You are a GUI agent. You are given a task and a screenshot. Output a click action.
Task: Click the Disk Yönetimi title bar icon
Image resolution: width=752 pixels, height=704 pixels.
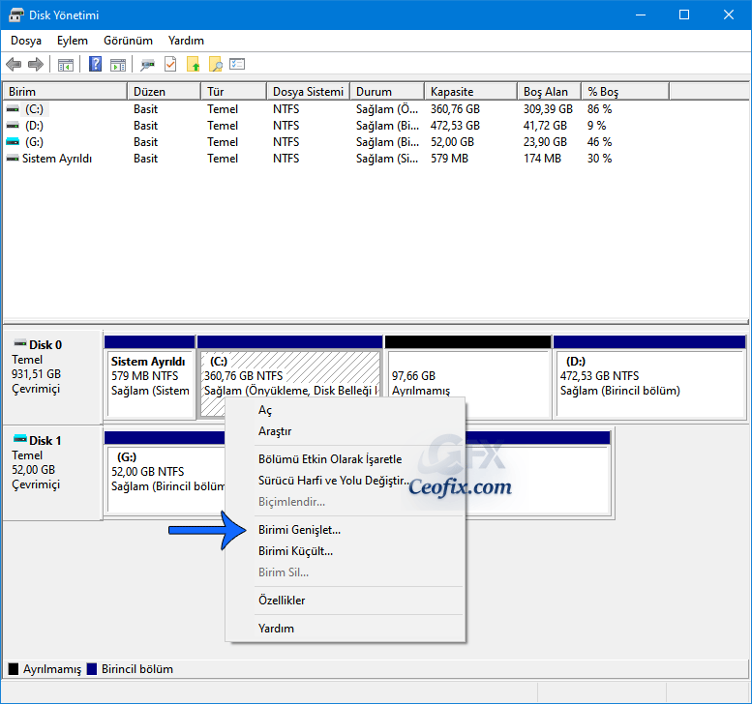click(15, 15)
